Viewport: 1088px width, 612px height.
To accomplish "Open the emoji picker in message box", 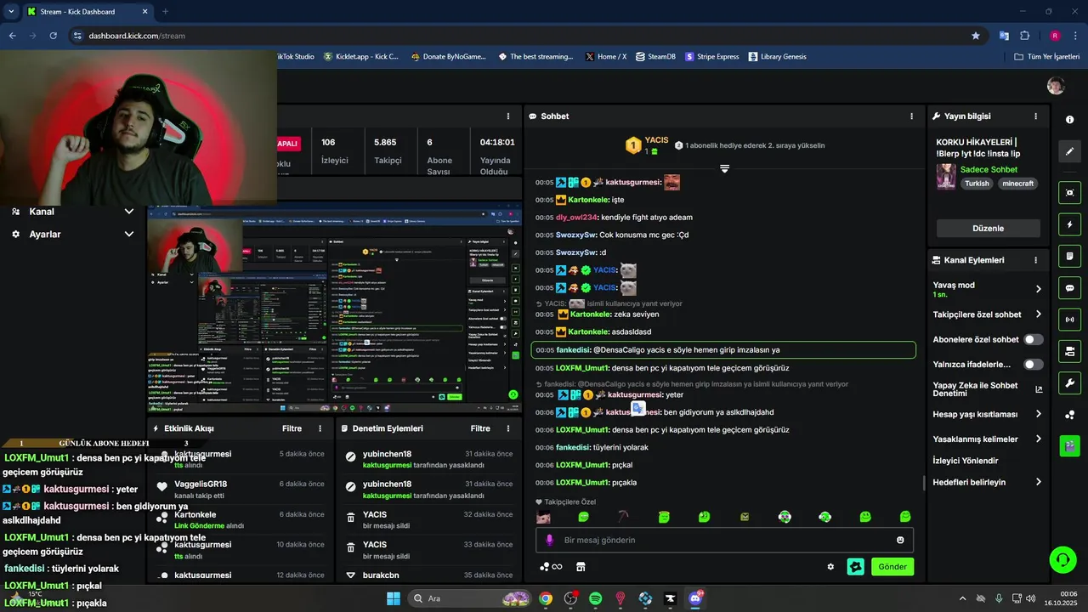I will pyautogui.click(x=900, y=540).
